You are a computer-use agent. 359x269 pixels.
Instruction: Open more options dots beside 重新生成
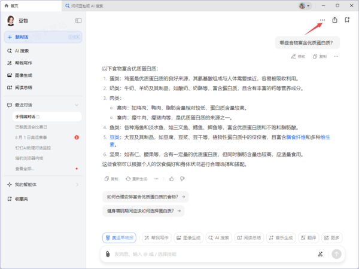coord(156,179)
